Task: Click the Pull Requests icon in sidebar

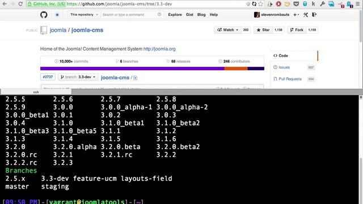Action: pos(275,79)
